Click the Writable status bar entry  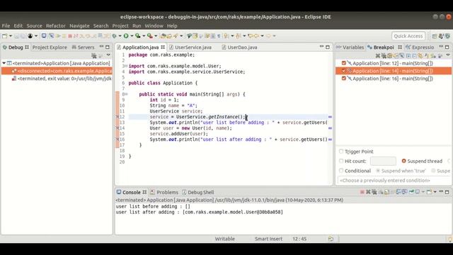coord(225,239)
